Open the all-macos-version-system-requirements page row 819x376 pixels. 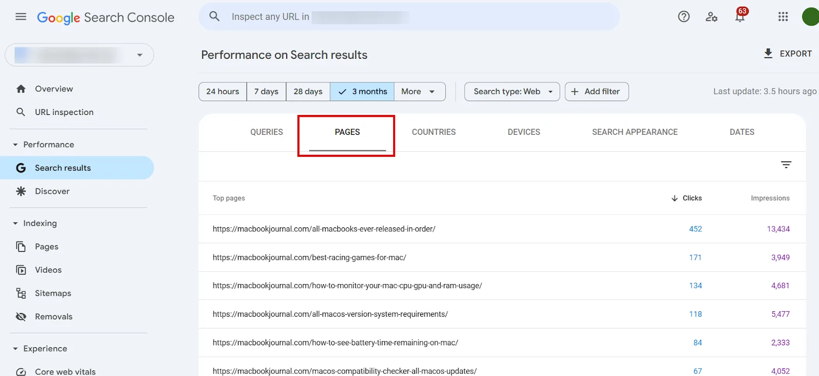click(x=502, y=314)
